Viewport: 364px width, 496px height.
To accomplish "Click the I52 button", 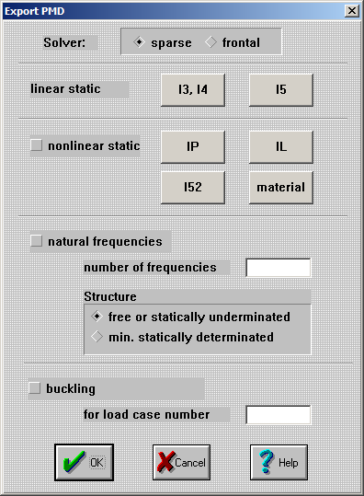I will click(x=193, y=188).
